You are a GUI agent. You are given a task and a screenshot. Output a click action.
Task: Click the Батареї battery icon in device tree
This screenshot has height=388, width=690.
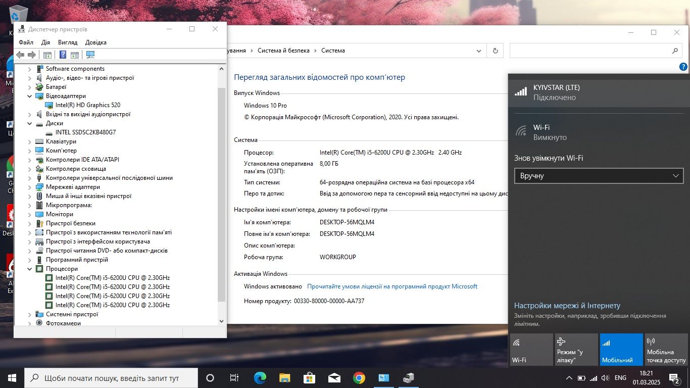[x=39, y=87]
